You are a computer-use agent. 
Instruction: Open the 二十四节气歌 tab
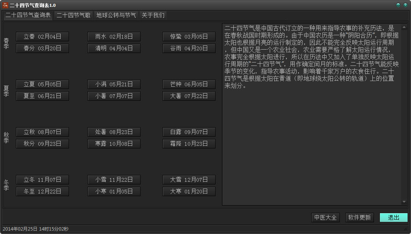(73, 15)
